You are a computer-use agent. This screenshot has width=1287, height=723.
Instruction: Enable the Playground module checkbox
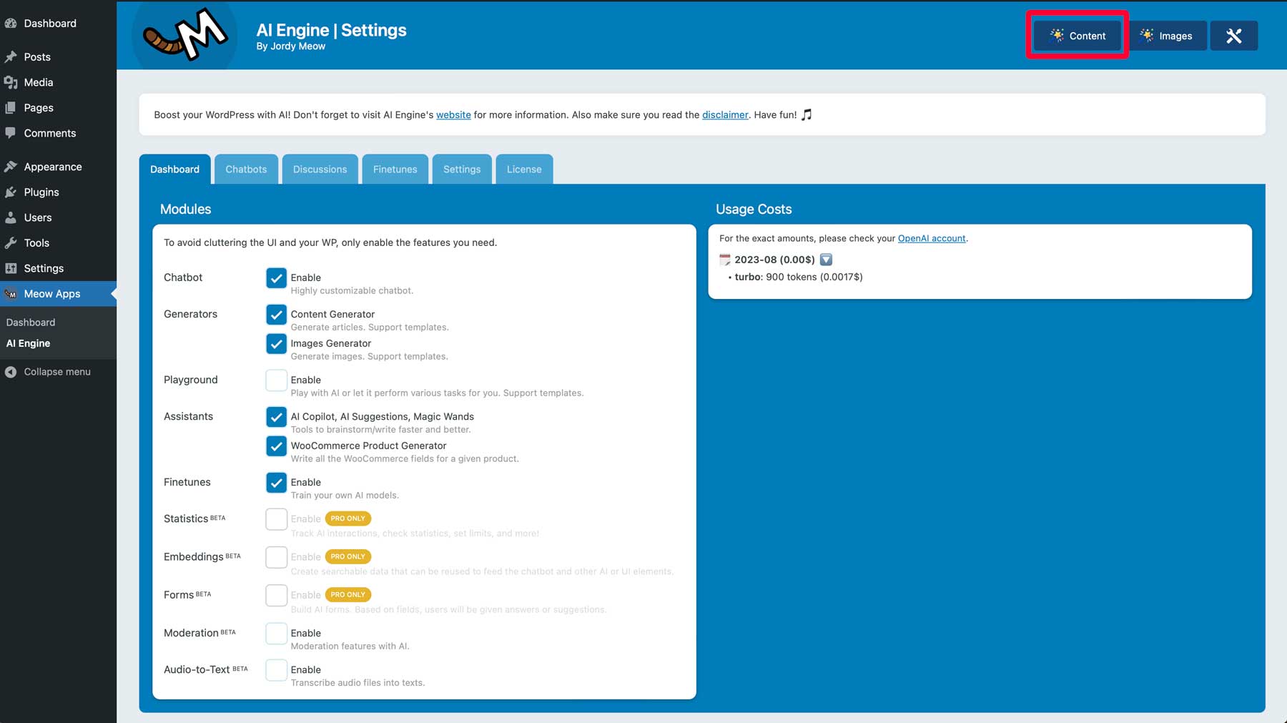click(x=276, y=380)
